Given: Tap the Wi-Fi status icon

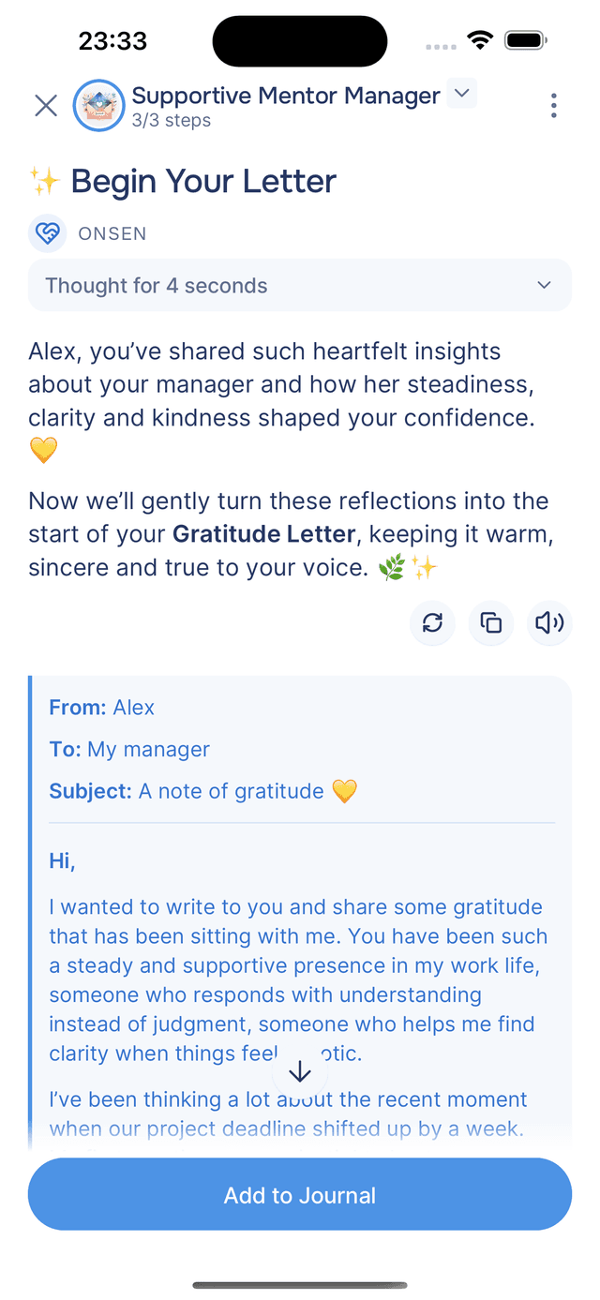Looking at the screenshot, I should click(x=480, y=39).
